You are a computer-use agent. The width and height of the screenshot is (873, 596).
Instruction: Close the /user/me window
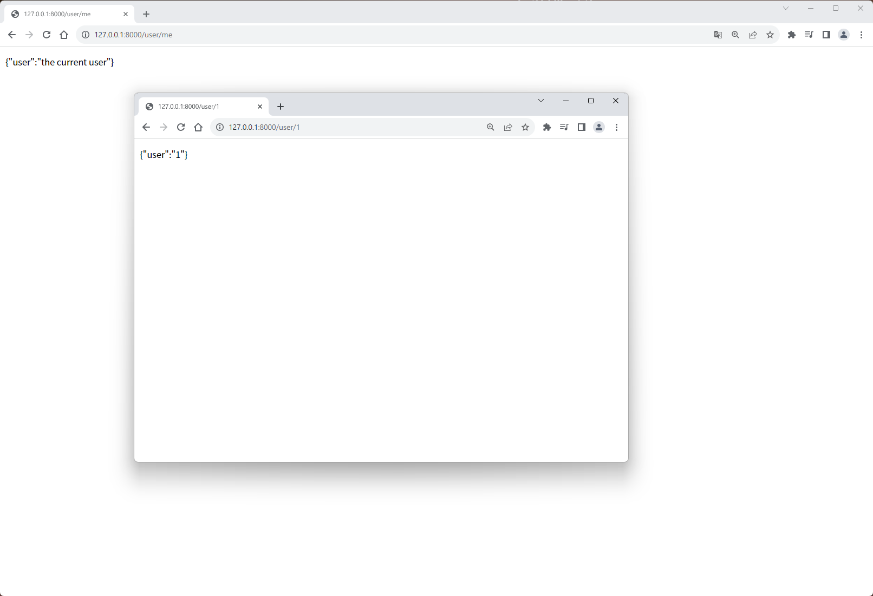point(861,8)
